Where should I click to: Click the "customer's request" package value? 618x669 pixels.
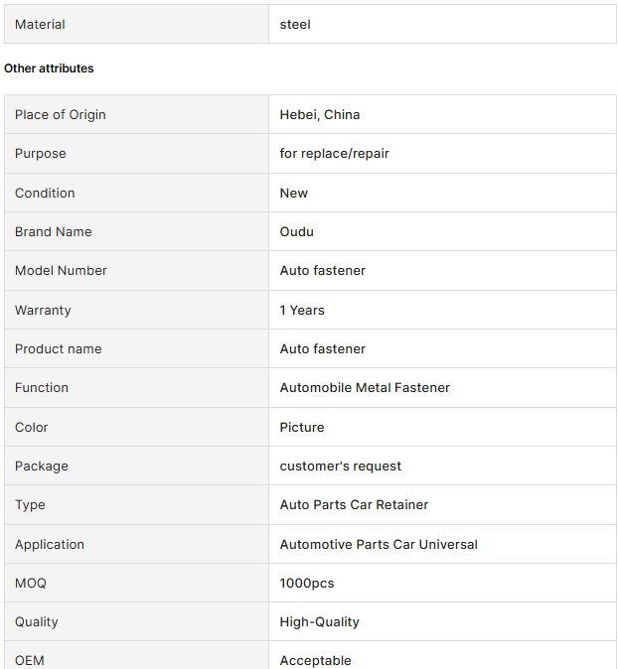point(341,466)
